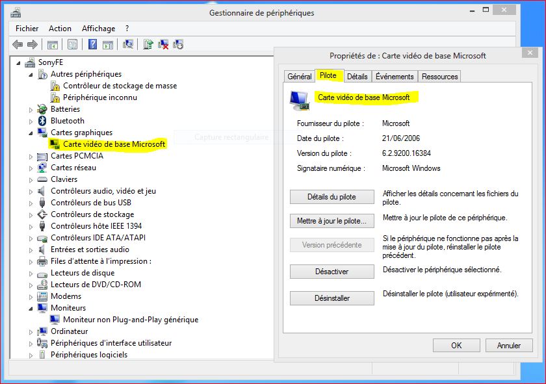Click the Properties toolbar icon
This screenshot has width=546, height=384.
[73, 44]
